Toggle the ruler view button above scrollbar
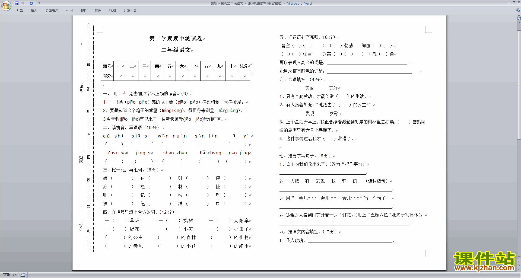The height and width of the screenshot is (278, 521). click(519, 18)
